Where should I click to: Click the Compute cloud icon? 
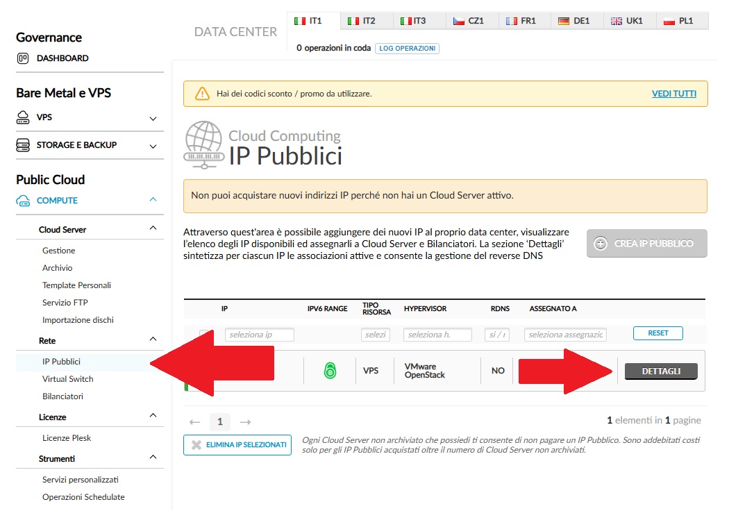[23, 201]
